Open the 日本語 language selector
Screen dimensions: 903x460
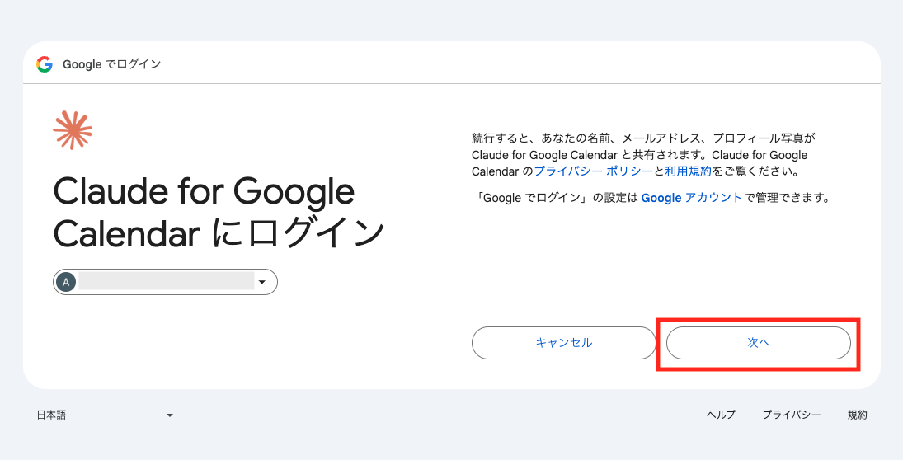[106, 415]
